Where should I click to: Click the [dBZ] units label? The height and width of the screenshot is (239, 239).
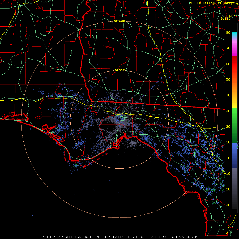coord(225,18)
